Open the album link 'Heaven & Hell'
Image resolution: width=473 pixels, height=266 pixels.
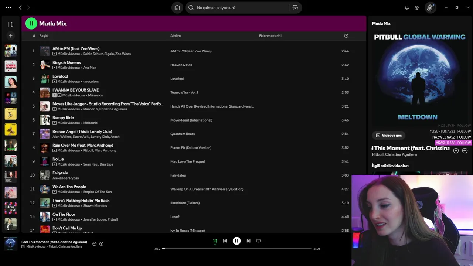(x=181, y=65)
